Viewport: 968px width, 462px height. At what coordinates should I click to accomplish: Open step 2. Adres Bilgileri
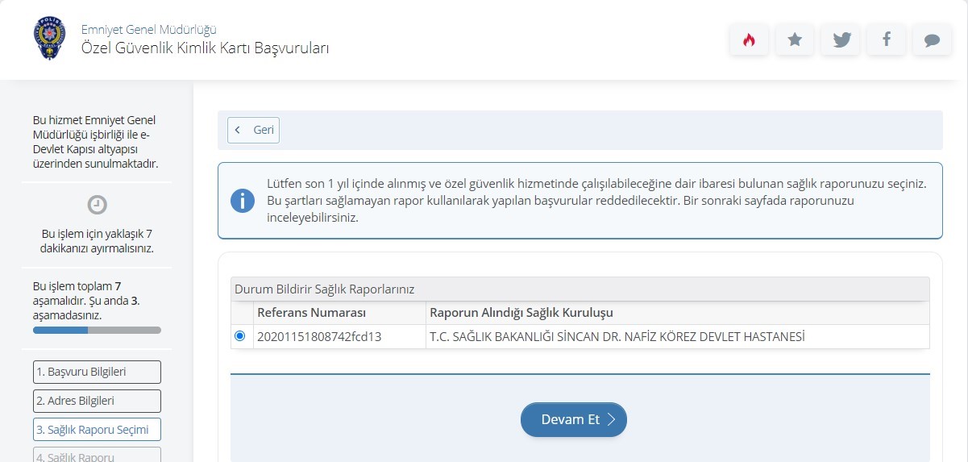click(97, 401)
